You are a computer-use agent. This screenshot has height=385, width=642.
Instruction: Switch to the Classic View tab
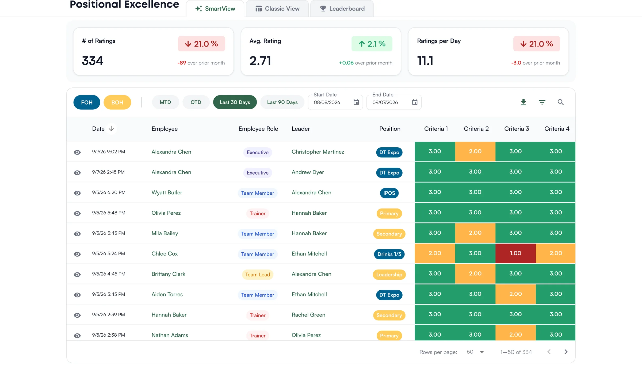tap(277, 9)
